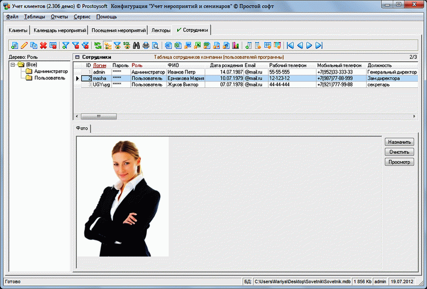Click the table's horizontal scrollbar thumb

pos(99,116)
